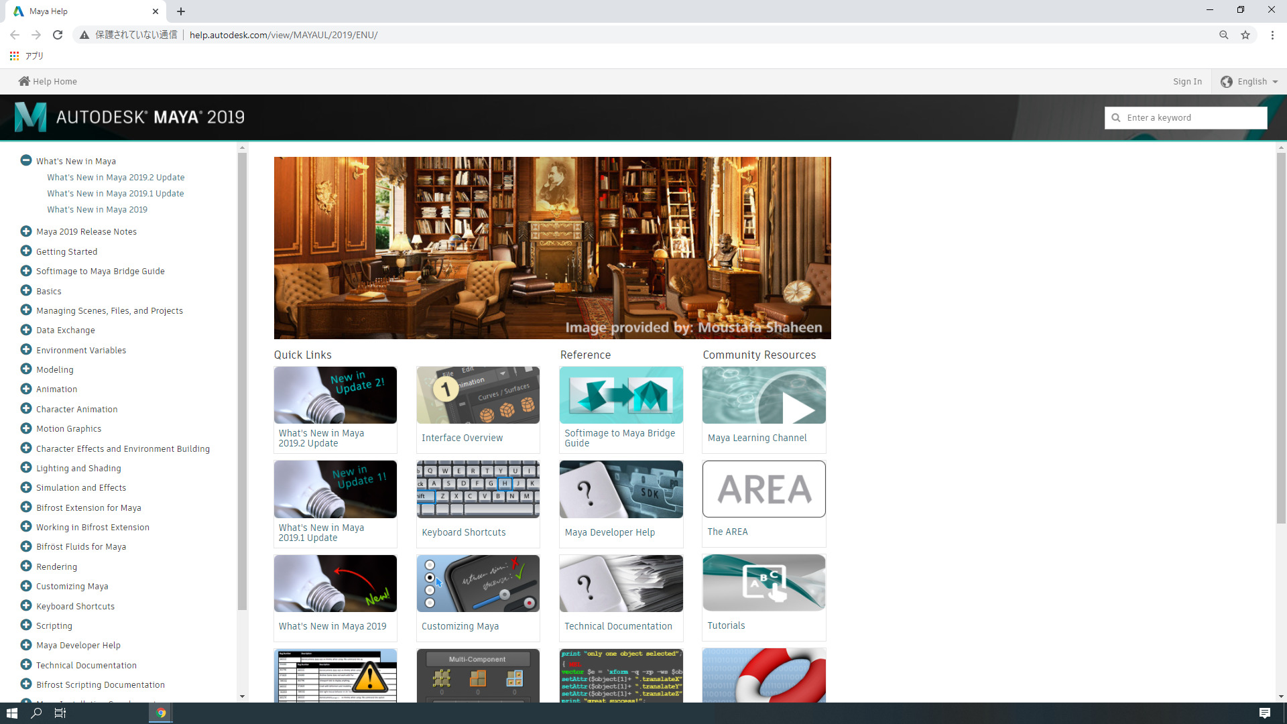Click the Sign In link
Image resolution: width=1287 pixels, height=724 pixels.
coord(1187,81)
